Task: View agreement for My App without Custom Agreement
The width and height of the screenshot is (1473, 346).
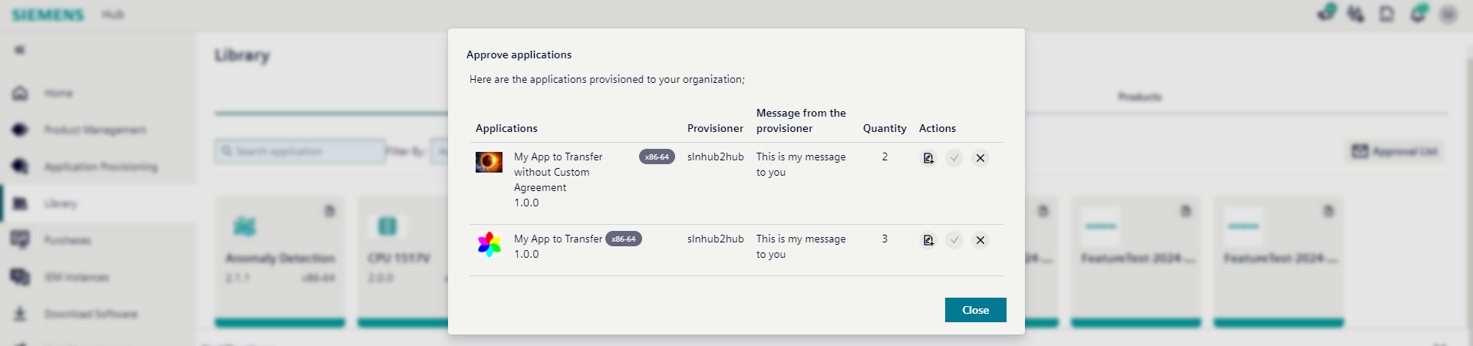Action: pos(928,158)
